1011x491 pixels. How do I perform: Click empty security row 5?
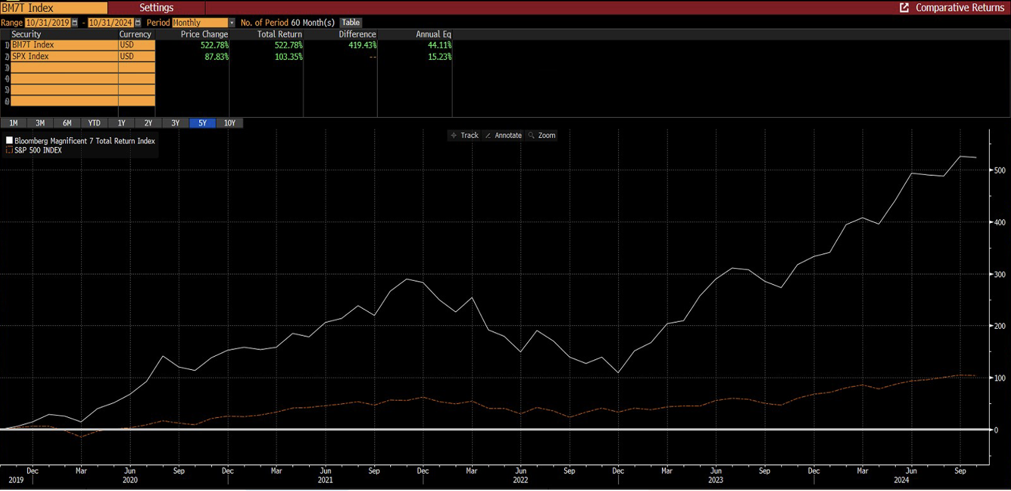tap(64, 90)
